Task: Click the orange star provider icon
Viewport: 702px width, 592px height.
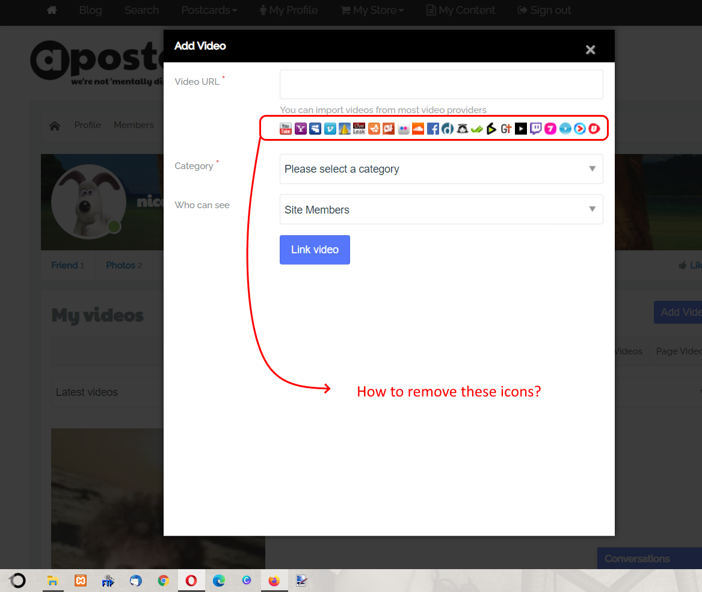Action: coord(374,129)
